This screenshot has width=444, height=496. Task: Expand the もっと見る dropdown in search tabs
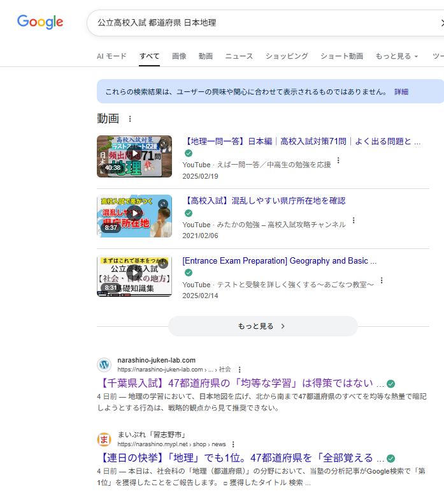pyautogui.click(x=396, y=56)
